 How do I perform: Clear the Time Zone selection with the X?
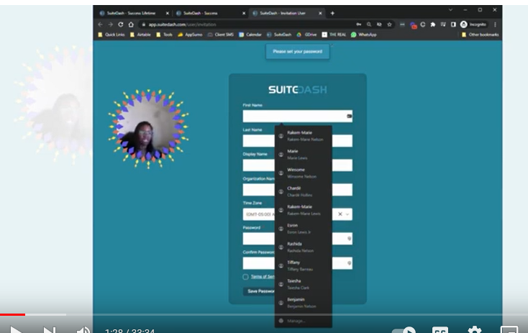[340, 214]
